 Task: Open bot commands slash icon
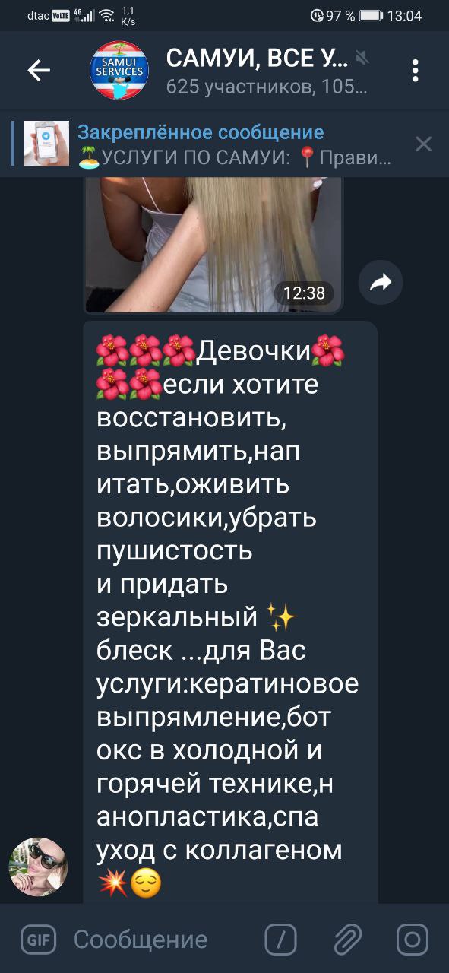click(280, 940)
